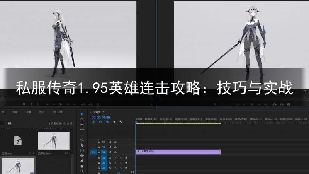Select bottom-left character thumbnail in project bin
Screen dimensions: 309x174
coord(18,166)
